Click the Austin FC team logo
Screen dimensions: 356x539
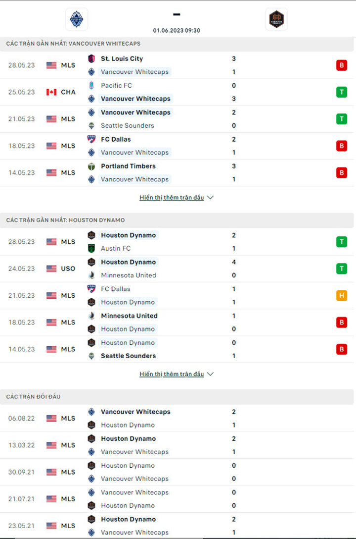(91, 248)
